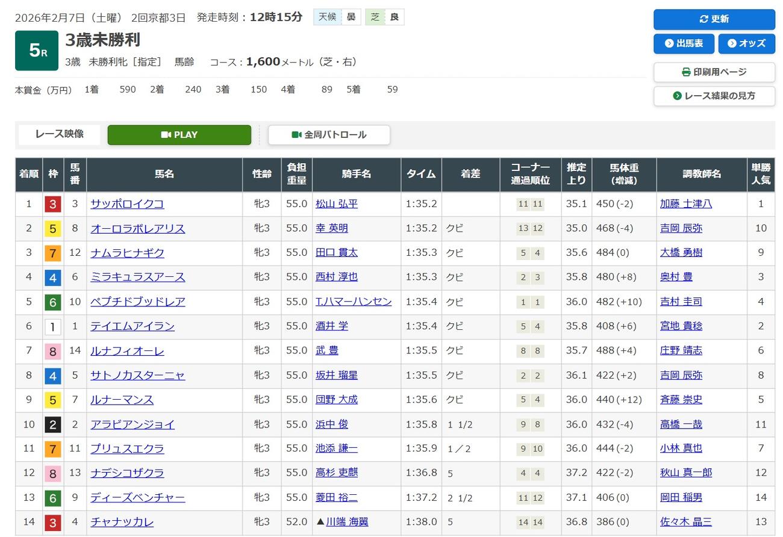Open trainer 佐々木 晶三 profile

tap(686, 522)
